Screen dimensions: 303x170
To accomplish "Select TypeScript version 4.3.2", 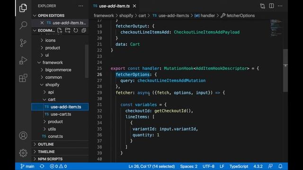I will click(258, 166).
